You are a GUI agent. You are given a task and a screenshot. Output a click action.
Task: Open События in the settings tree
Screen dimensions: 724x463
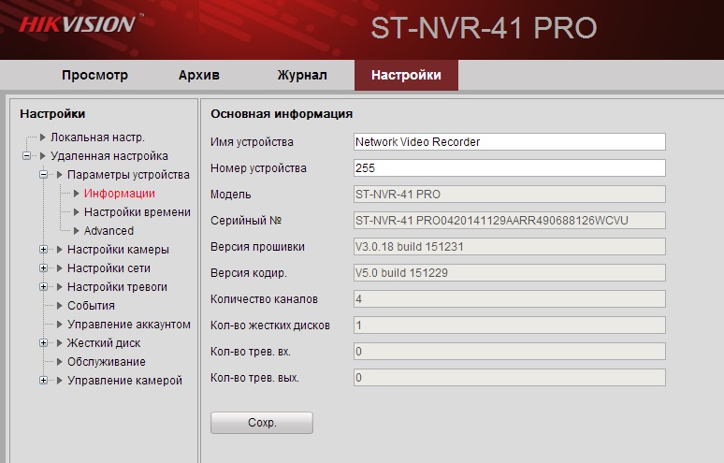(x=91, y=306)
